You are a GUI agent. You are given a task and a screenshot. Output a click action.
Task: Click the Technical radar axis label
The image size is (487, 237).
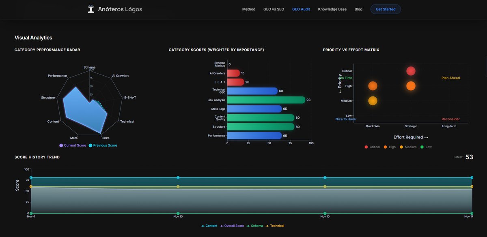coord(127,122)
